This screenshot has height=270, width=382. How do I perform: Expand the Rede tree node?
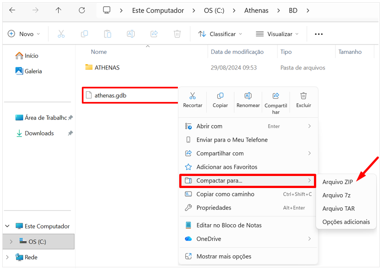[7, 257]
